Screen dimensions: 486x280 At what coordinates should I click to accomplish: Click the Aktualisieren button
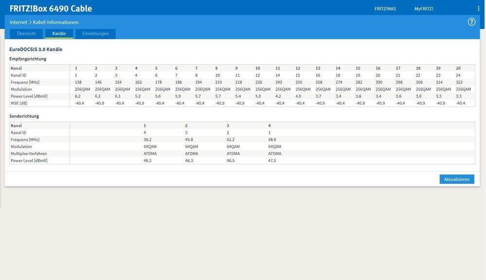pyautogui.click(x=456, y=179)
